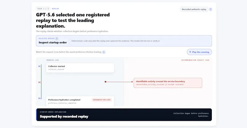Screen dimensions: 247x128
Task: Select timeline marker 02
Action: (40, 82)
